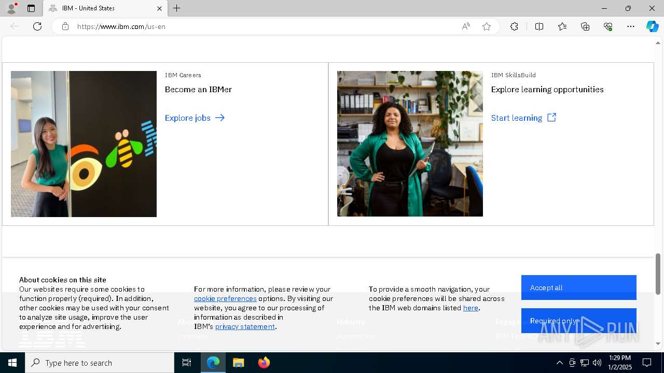Choose Required only cookies

tap(579, 321)
